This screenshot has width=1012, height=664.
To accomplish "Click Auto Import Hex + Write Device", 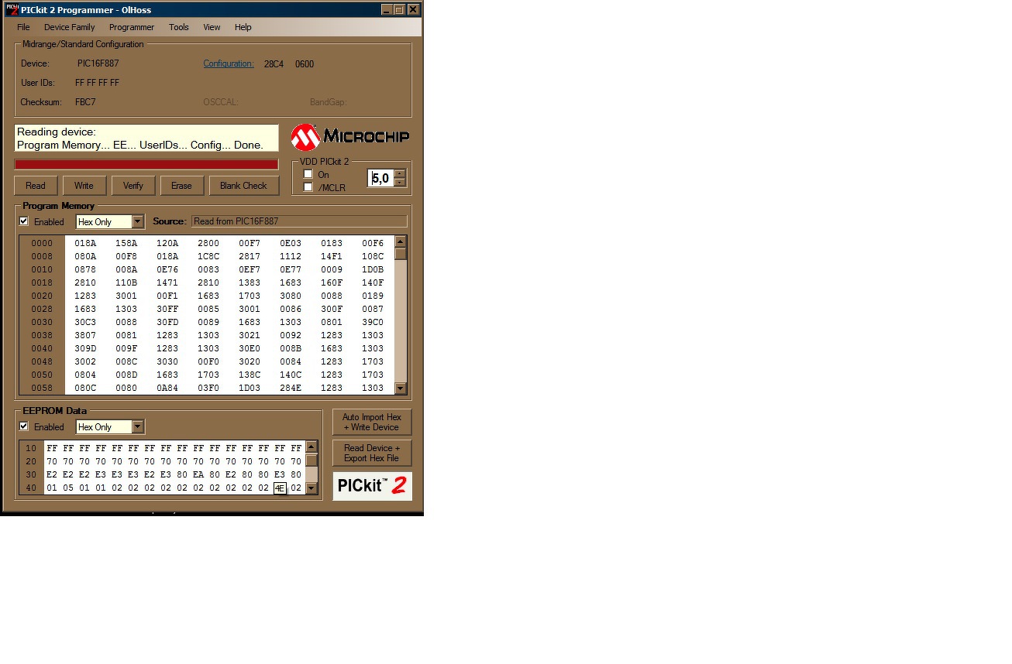I will click(x=372, y=422).
